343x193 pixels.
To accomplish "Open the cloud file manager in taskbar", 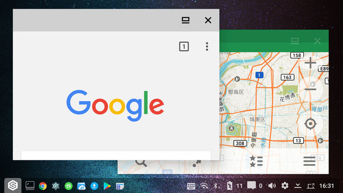I will pyautogui.click(x=81, y=186).
